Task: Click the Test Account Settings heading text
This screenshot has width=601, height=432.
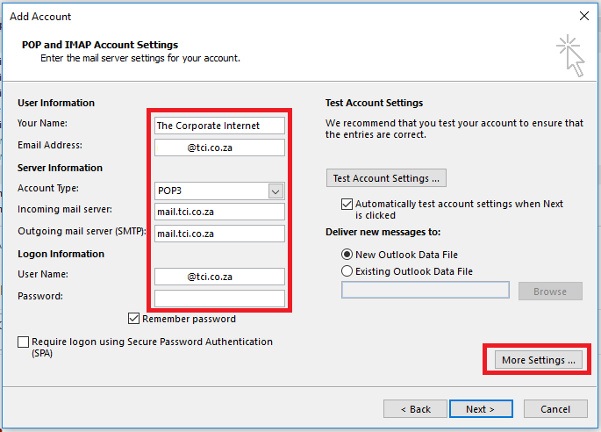Action: point(374,103)
